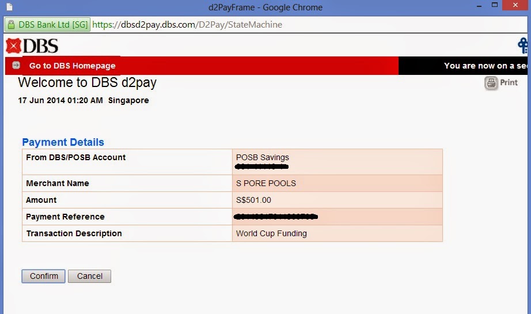531x314 pixels.
Task: Click the arrow icon beside Go to DBS Homepage
Action: click(x=16, y=65)
